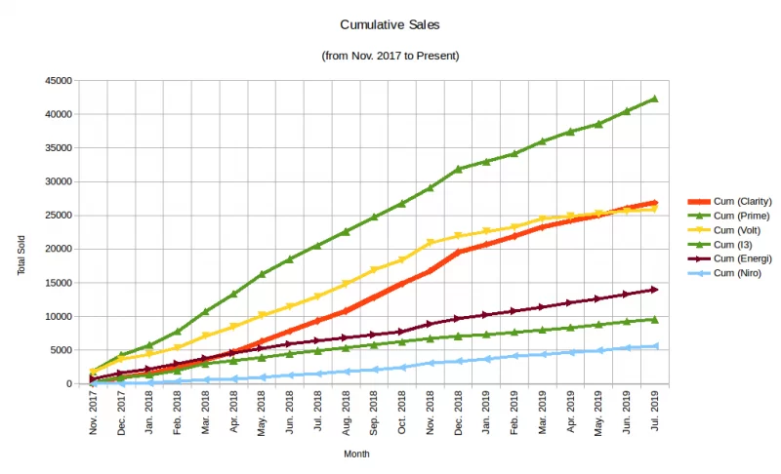Viewport: 781px width, 474px height.
Task: Select the Cum (I3) legend label
Action: pos(733,244)
